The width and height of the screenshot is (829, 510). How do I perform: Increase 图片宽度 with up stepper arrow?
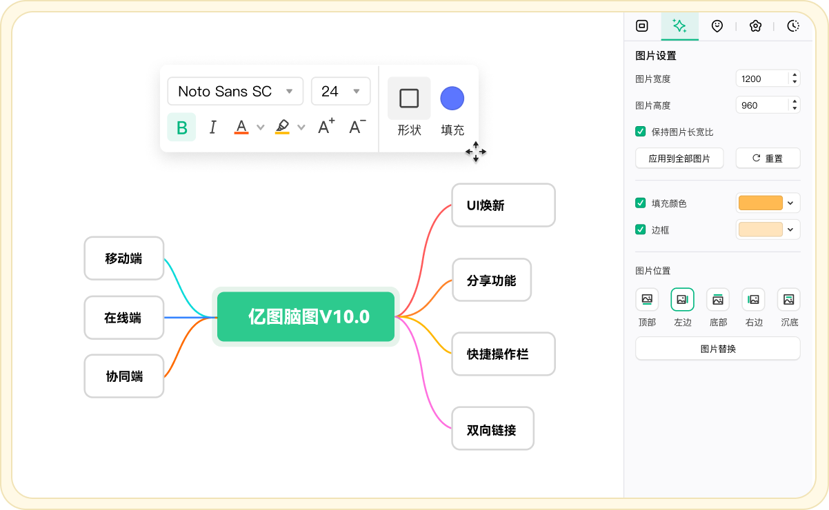tap(795, 75)
